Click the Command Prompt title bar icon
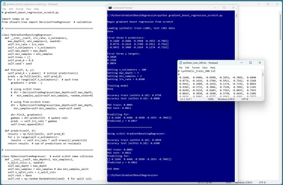The image size is (283, 185). pyautogui.click(x=111, y=8)
